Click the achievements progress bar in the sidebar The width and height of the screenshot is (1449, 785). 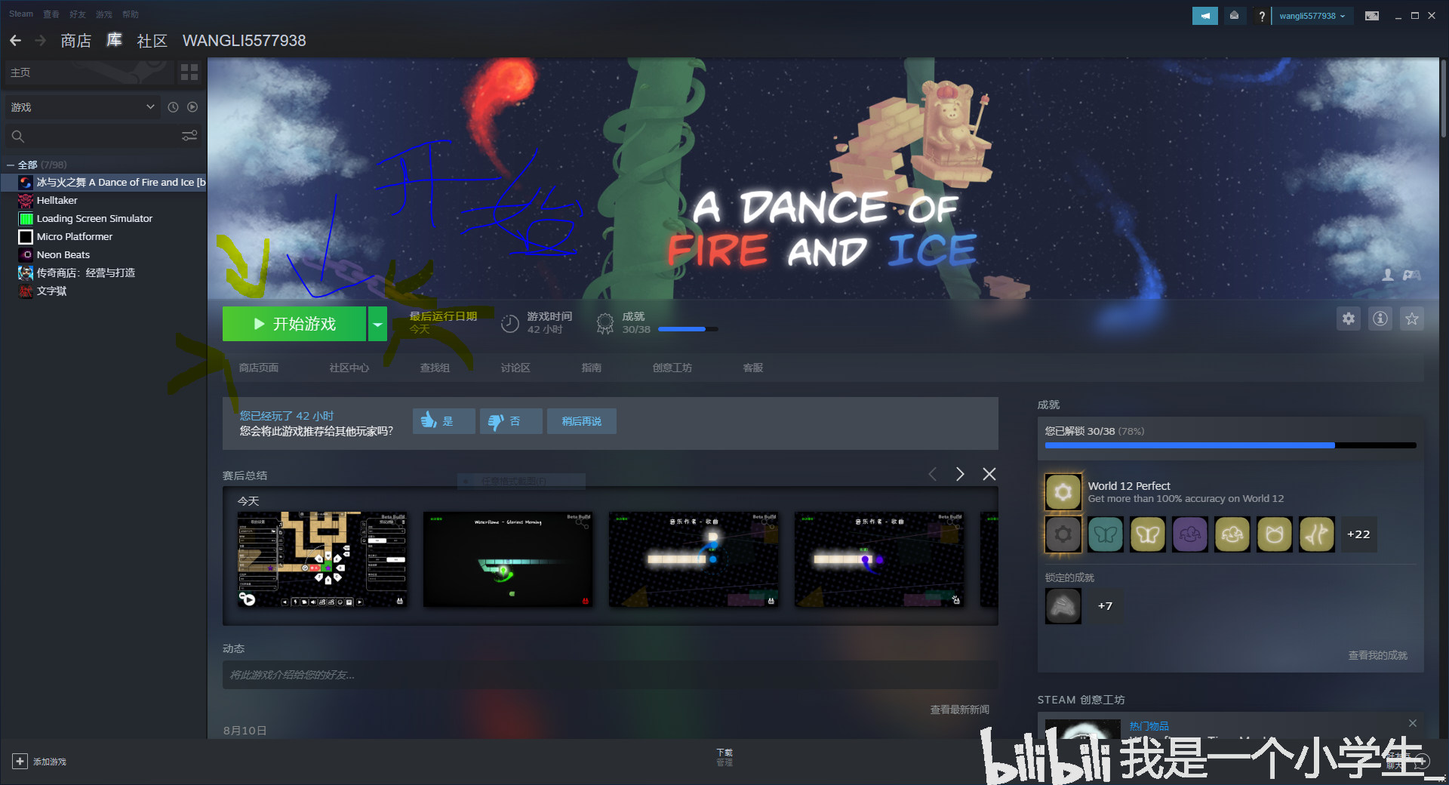click(1230, 445)
